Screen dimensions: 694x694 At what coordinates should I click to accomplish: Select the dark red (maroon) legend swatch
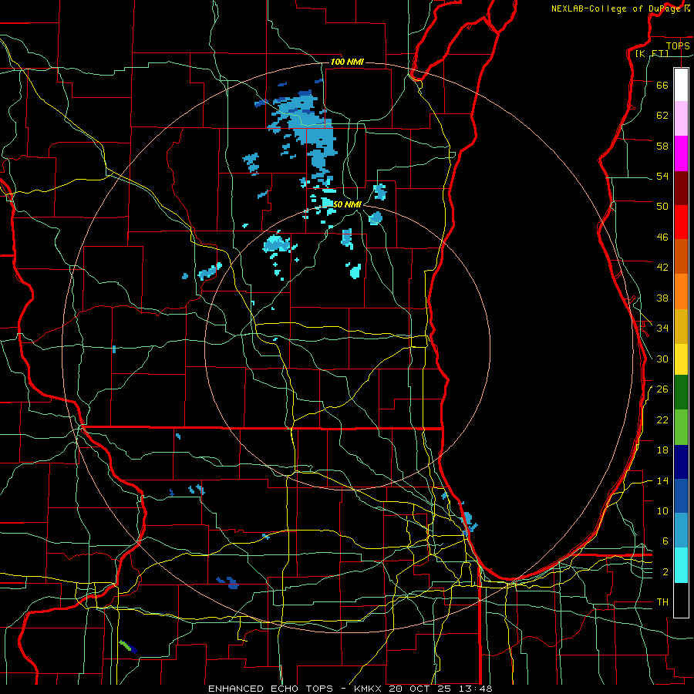tap(681, 187)
